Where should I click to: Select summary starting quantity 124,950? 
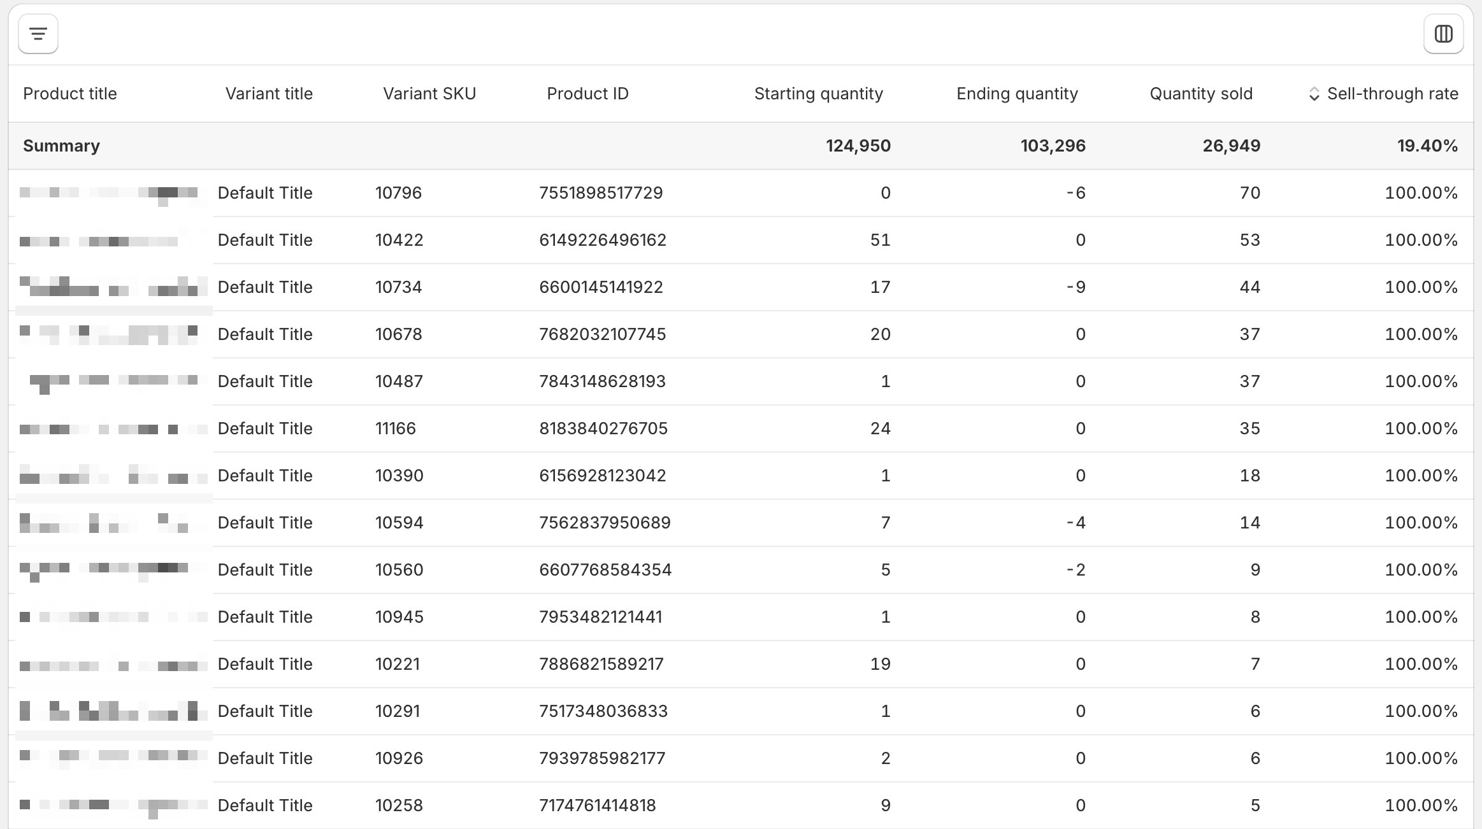point(858,146)
